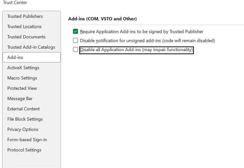Image resolution: width=244 pixels, height=168 pixels.
Task: Tick Disable all Application Add-ins checkbox
Action: pyautogui.click(x=75, y=50)
